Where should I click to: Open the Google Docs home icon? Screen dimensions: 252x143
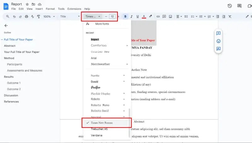pos(6,6)
